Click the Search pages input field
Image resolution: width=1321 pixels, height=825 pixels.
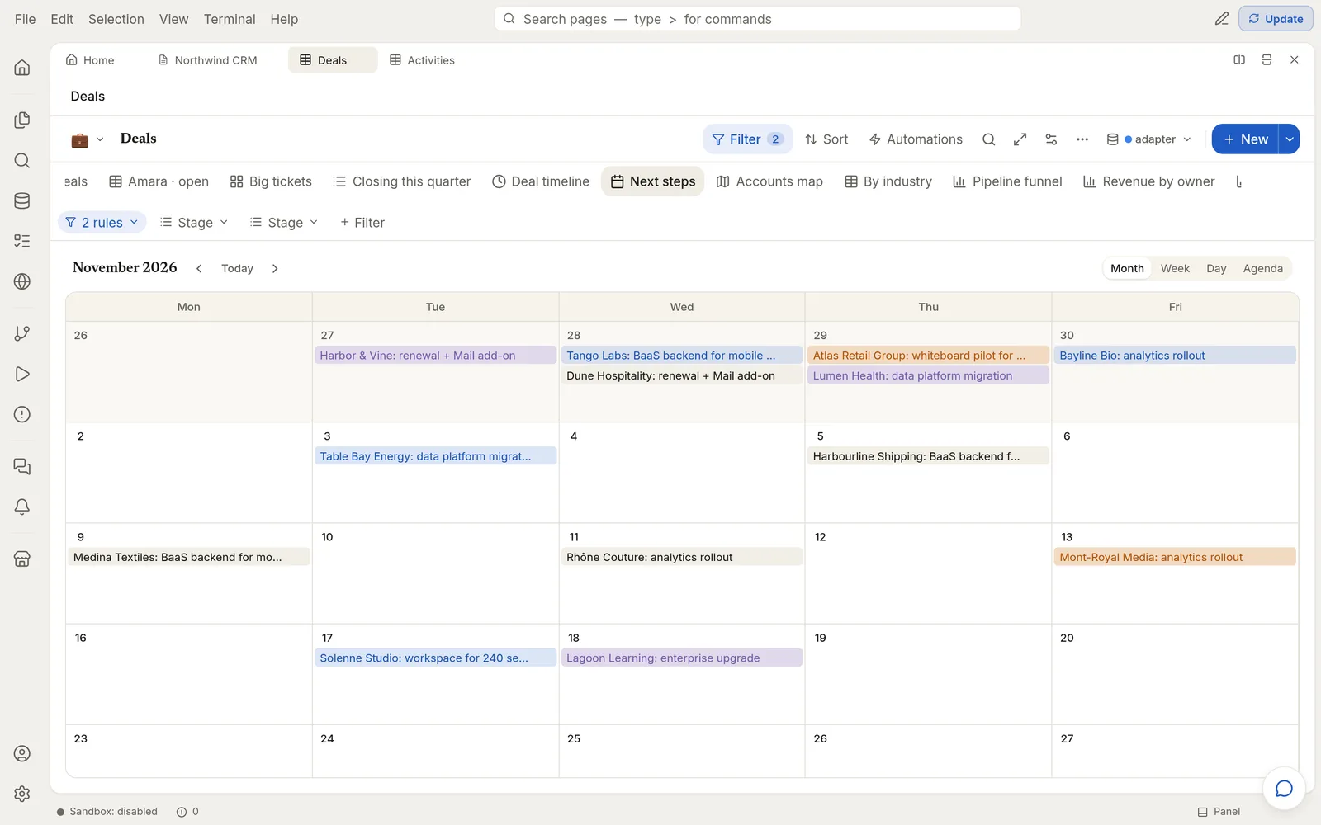[x=757, y=19]
